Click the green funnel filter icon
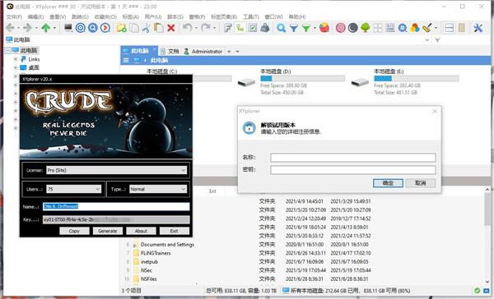 coord(306,28)
